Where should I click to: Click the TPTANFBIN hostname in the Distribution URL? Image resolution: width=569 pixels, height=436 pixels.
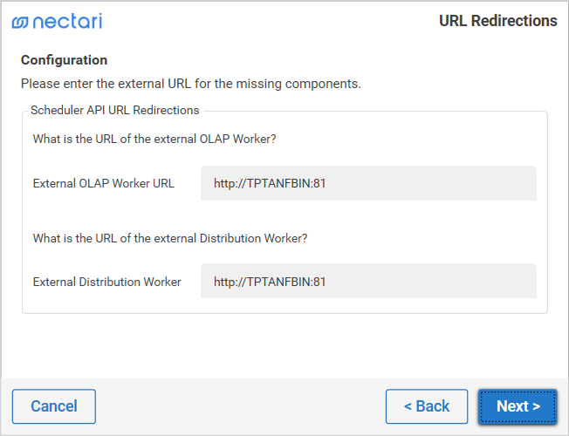click(x=278, y=282)
